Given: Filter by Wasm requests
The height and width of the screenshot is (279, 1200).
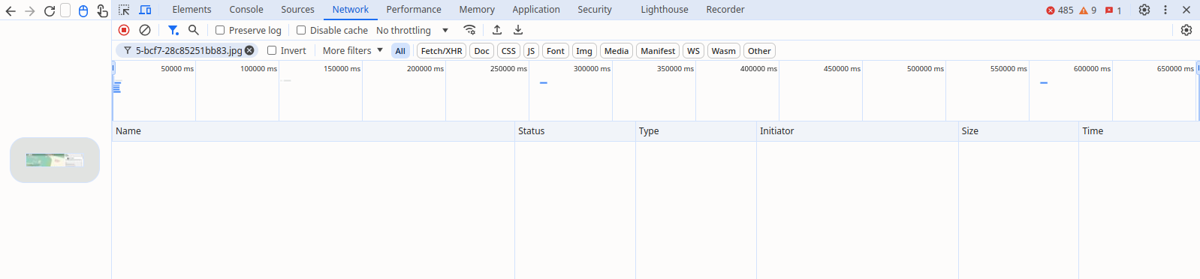Looking at the screenshot, I should (724, 51).
